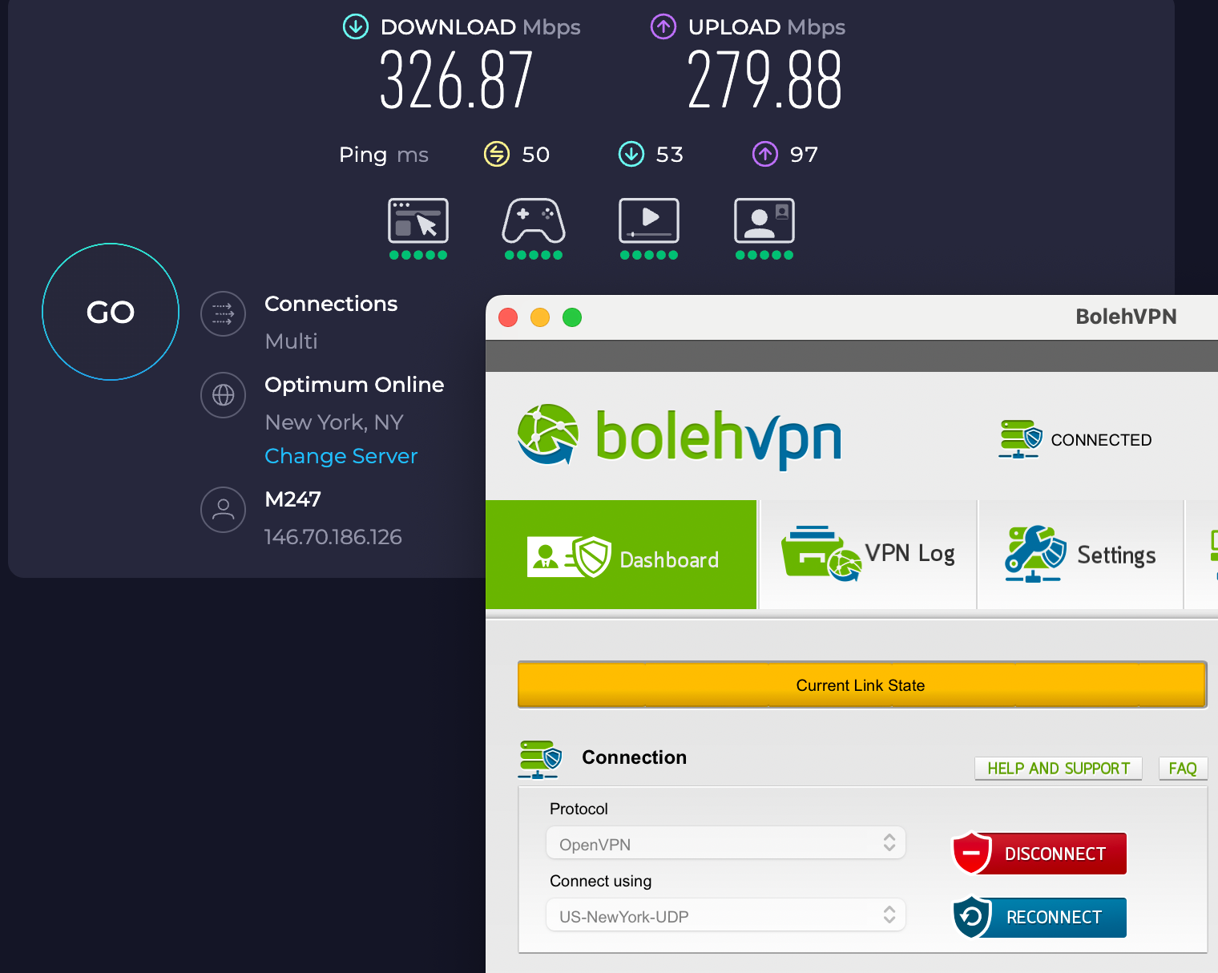1218x973 pixels.
Task: Click the CONNECTED status server icon
Action: [x=1020, y=439]
